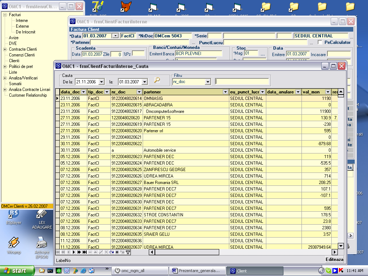Viewport: 368px width, 276px height.
Task: Open the 'De la' date dropdown
Action: click(x=102, y=82)
